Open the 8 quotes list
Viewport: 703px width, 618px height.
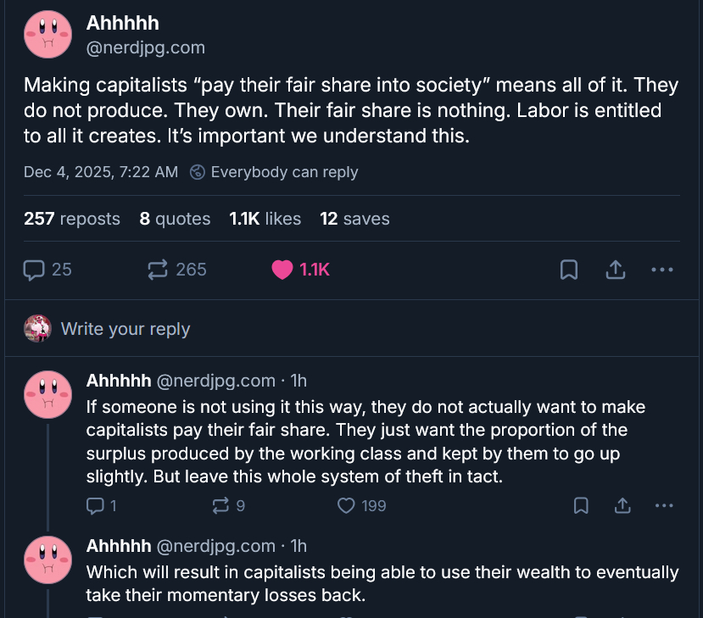(x=175, y=219)
